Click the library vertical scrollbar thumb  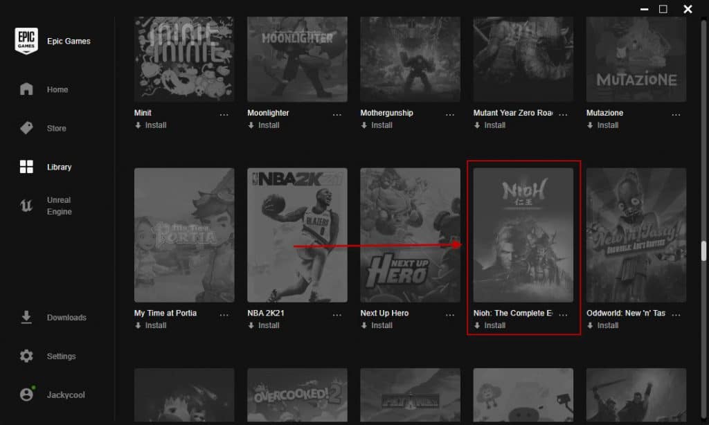coord(703,251)
